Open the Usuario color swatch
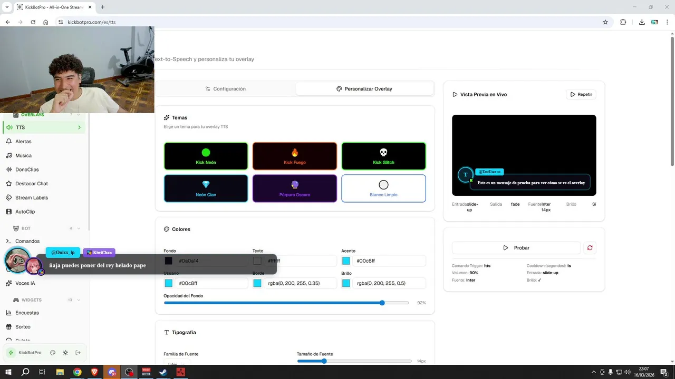Screen dimensions: 675x379 coord(168,283)
